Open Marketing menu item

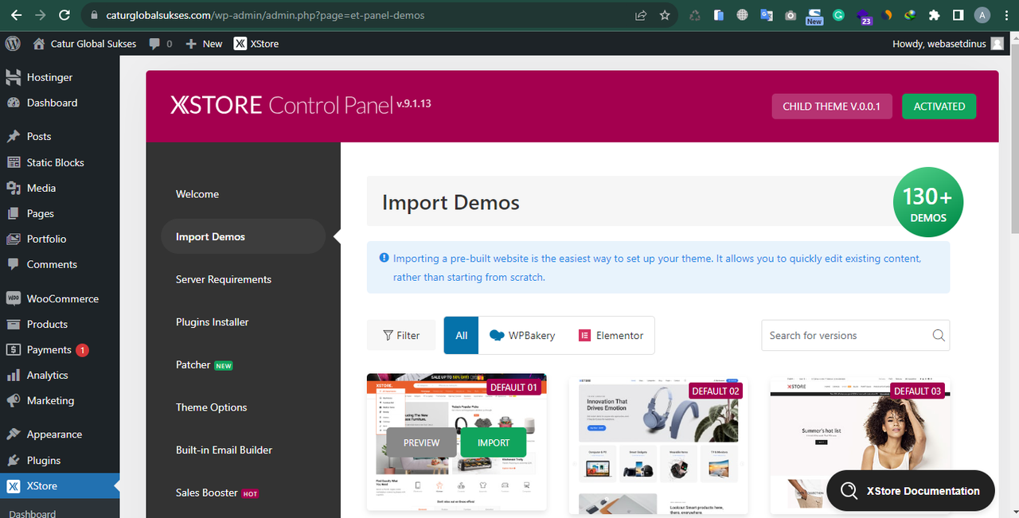[x=50, y=400]
